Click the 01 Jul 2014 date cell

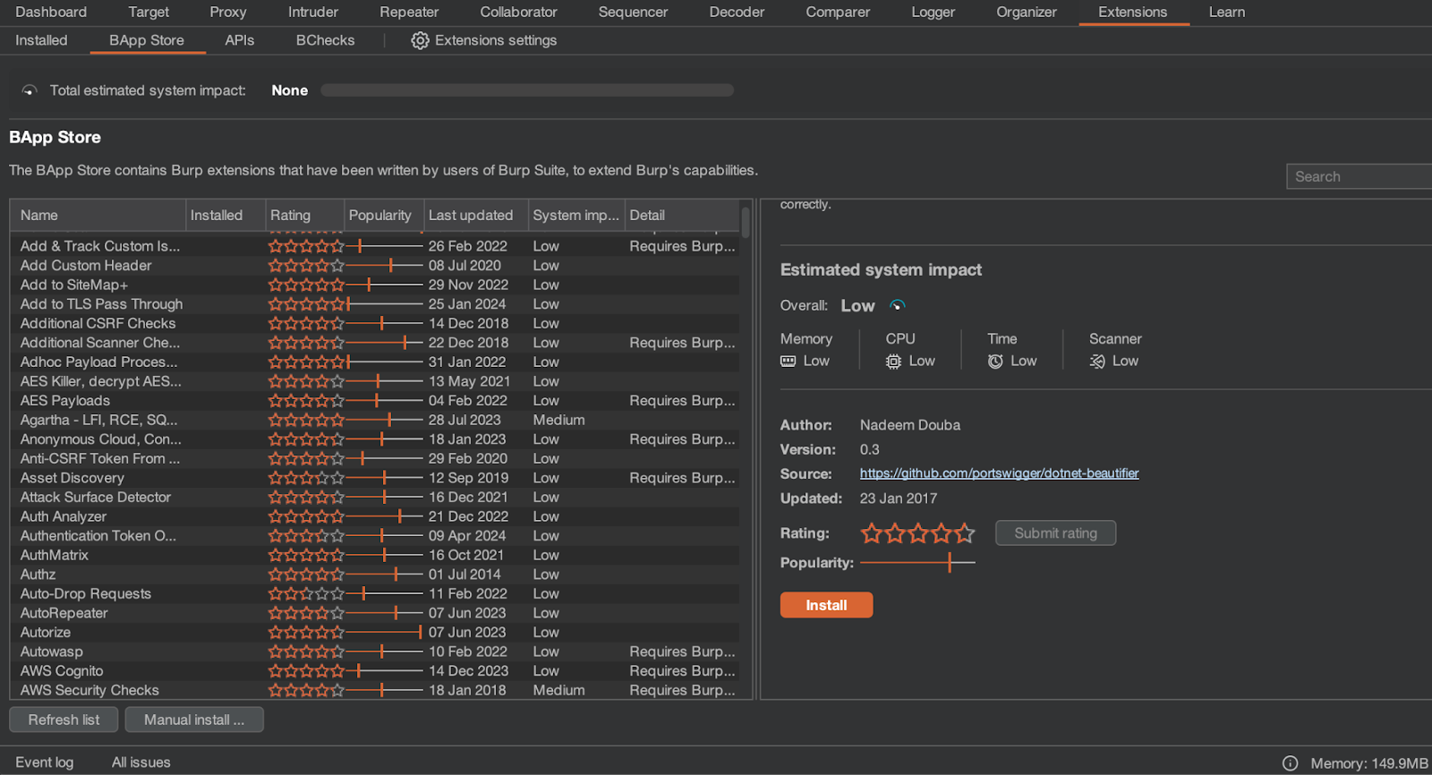(x=465, y=575)
